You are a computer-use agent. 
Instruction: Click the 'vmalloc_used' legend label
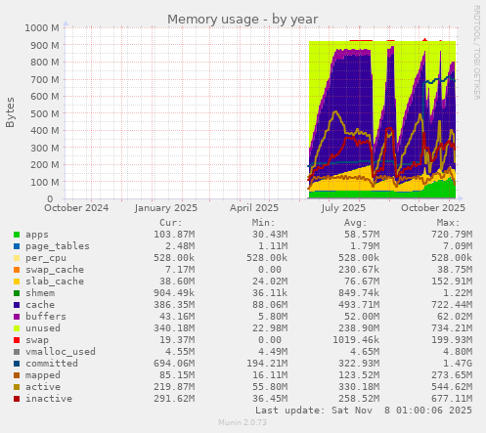pyautogui.click(x=61, y=352)
